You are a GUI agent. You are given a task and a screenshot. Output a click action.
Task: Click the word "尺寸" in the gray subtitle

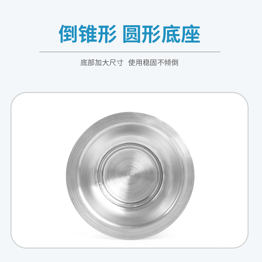click(x=116, y=63)
